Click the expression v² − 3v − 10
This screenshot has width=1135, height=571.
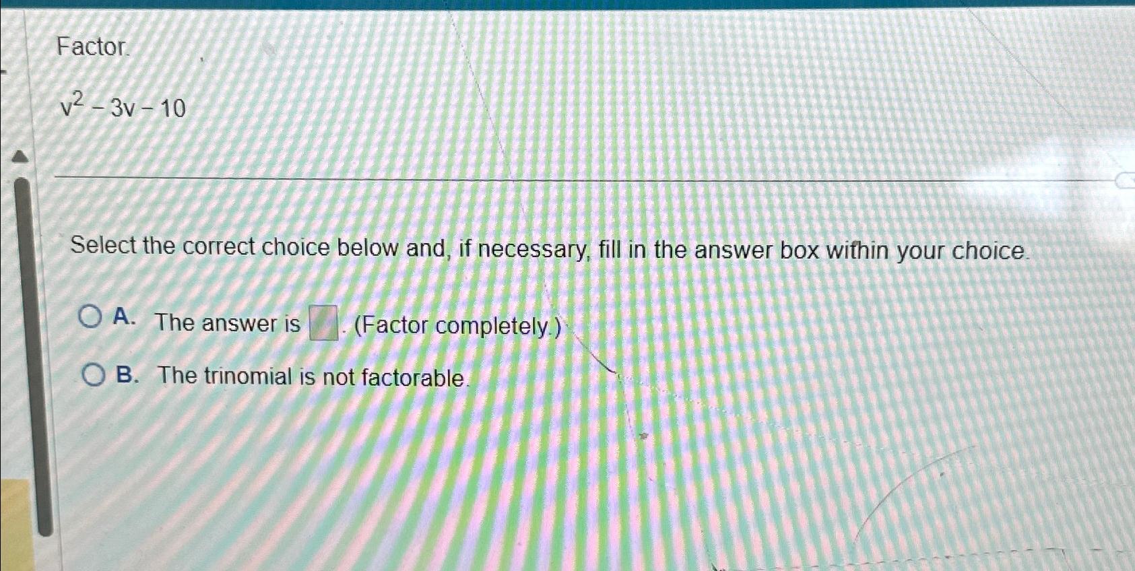point(123,106)
